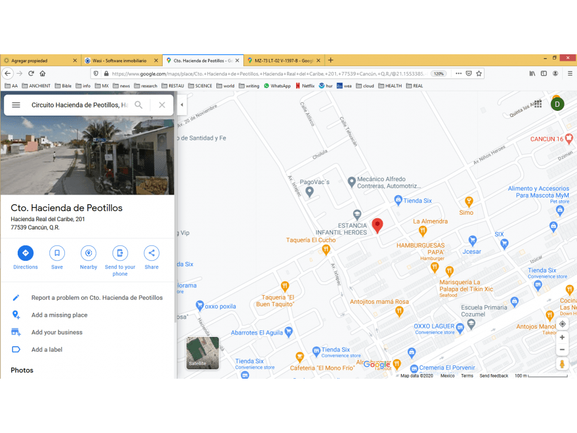This screenshot has height=433, width=577.
Task: Click the blue Directions icon
Action: coord(25,253)
